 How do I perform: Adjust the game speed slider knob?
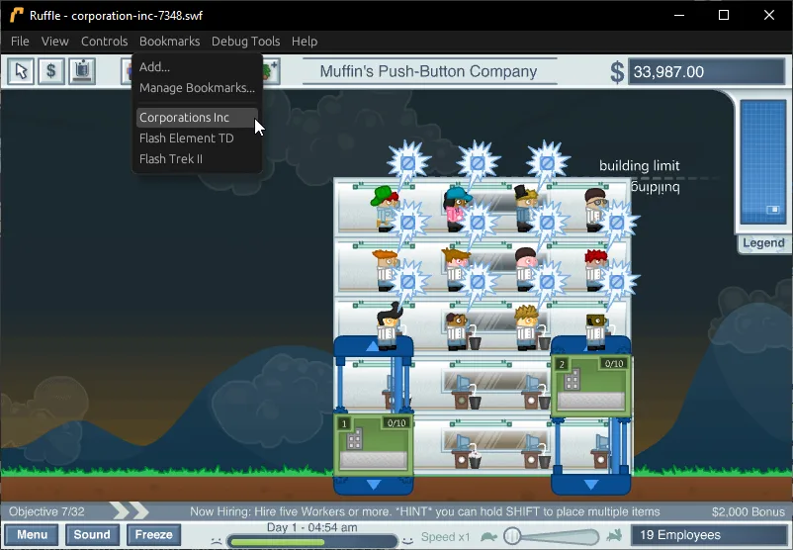(512, 535)
